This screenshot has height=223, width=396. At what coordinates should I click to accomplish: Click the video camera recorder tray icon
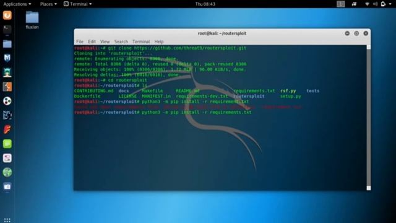[x=354, y=4]
